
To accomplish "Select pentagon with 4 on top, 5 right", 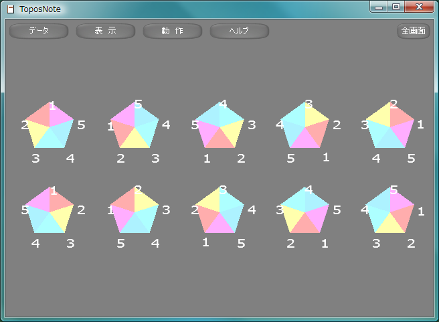I will click(x=305, y=210).
